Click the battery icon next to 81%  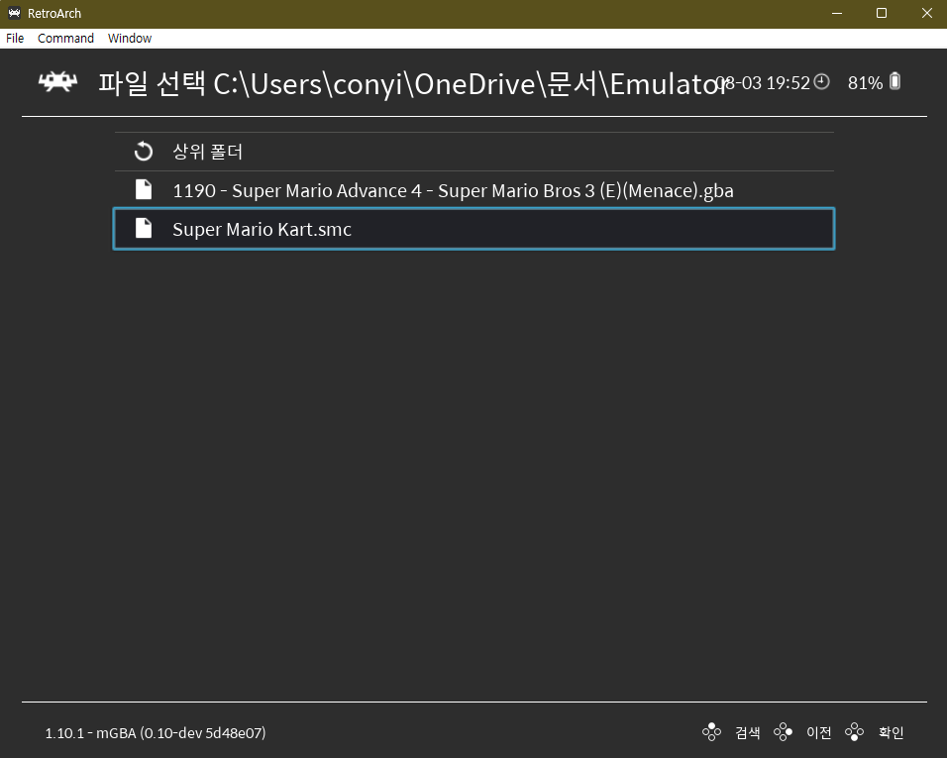point(895,81)
